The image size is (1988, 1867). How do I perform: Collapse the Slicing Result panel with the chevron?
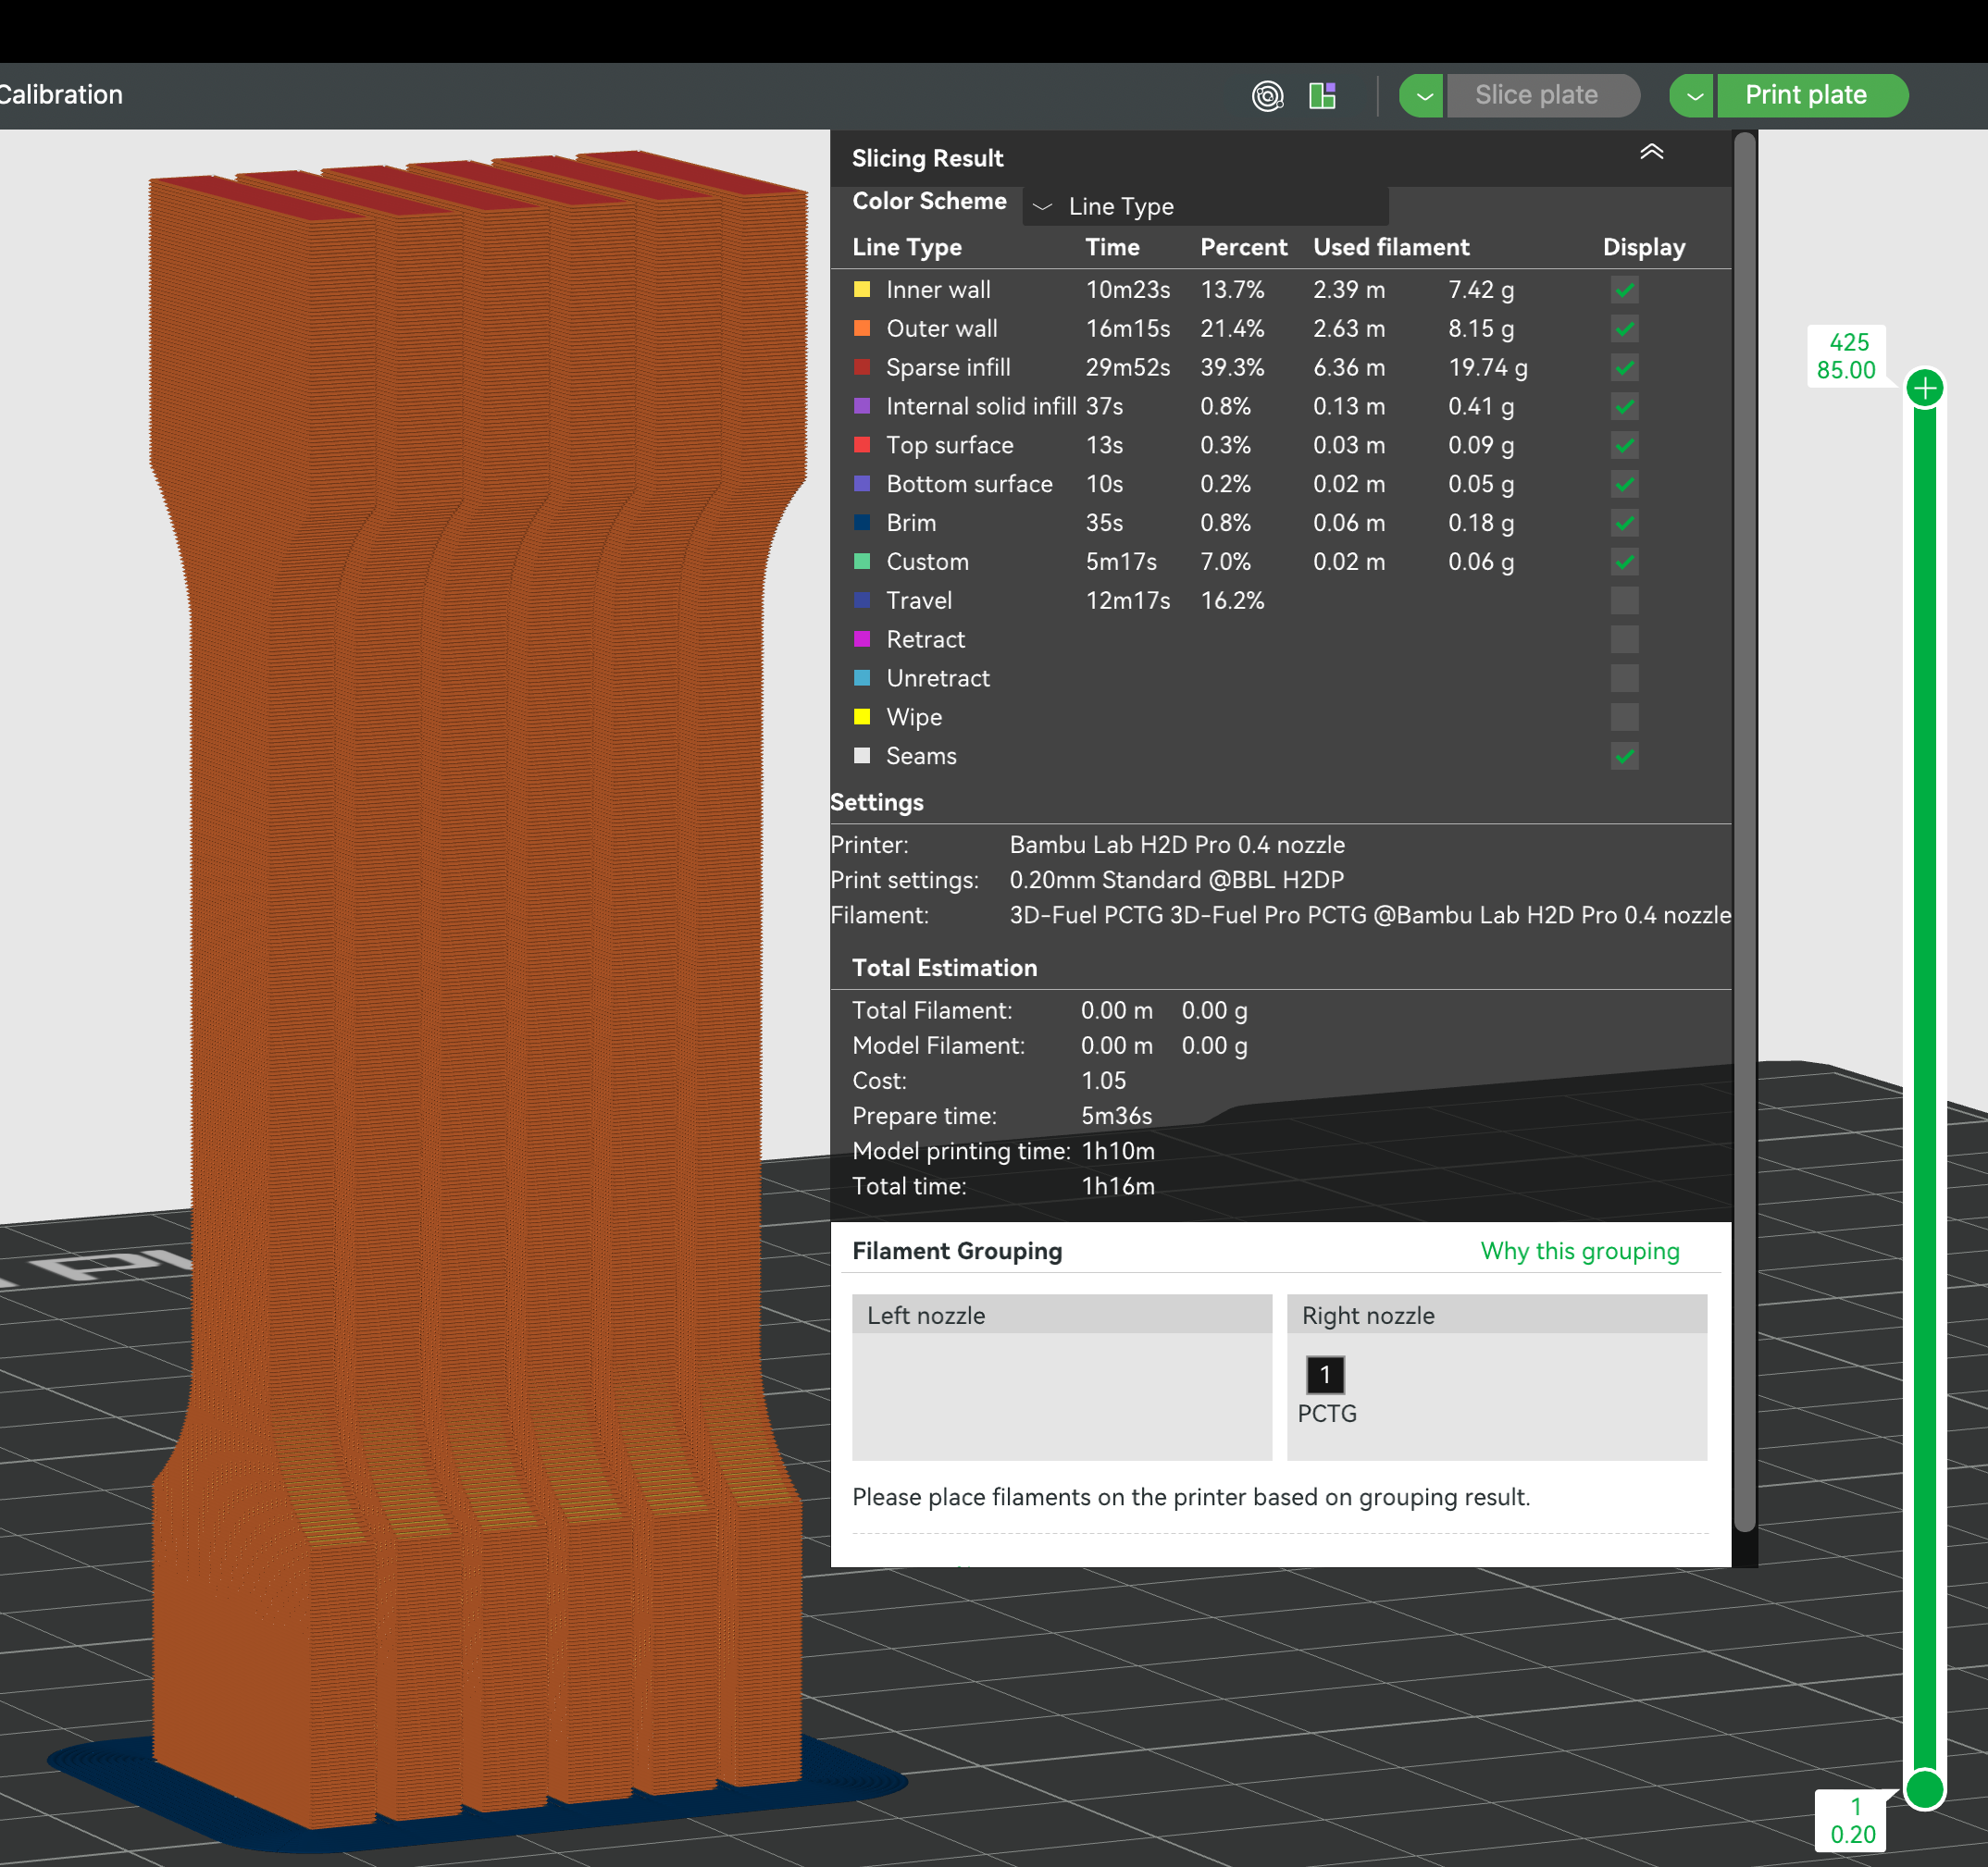tap(1651, 152)
